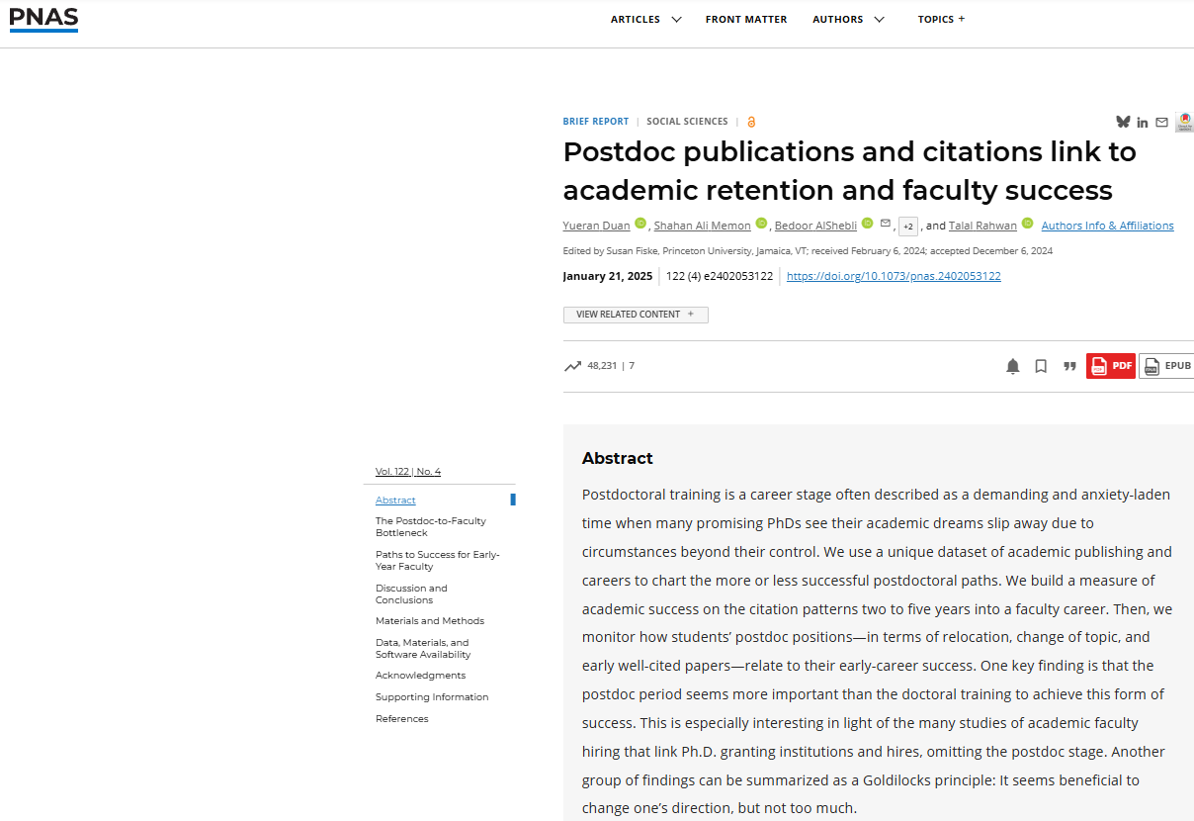
Task: Share article on Bluesky butterfly icon
Action: coord(1123,122)
